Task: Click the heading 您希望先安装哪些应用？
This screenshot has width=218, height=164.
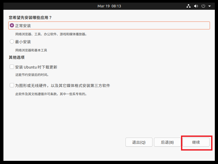Action: click(x=30, y=18)
